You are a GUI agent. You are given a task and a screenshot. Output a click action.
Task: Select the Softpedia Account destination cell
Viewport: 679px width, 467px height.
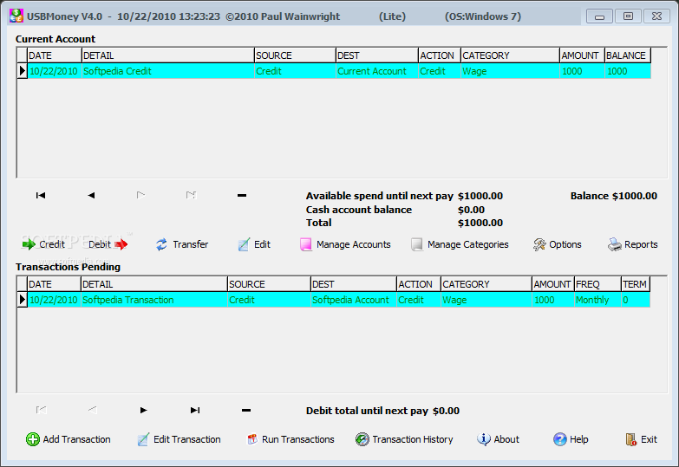pos(353,300)
